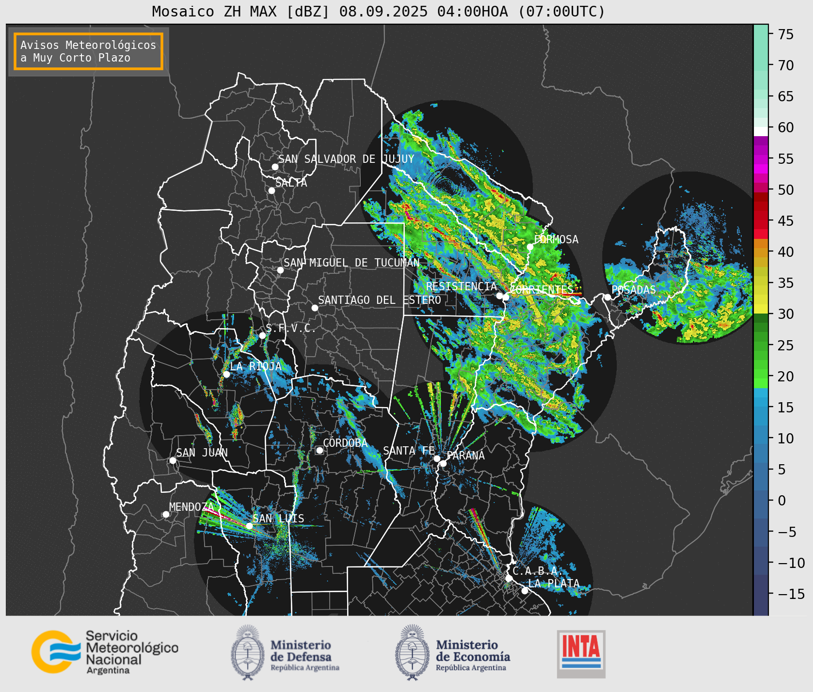Screen dimensions: 813x692
Task: Click the Servicio Meteorológico Nacional logo
Action: tap(105, 652)
